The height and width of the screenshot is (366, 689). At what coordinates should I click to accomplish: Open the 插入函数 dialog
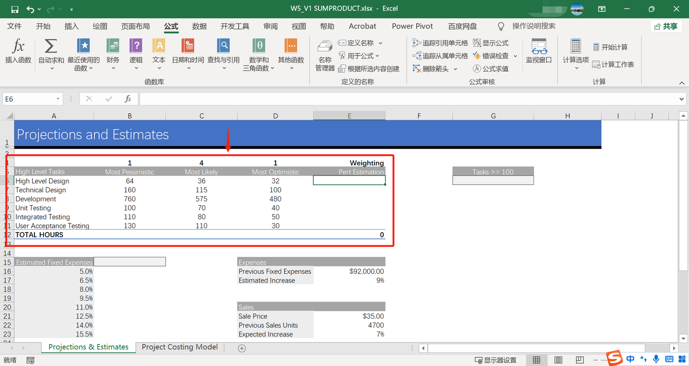(18, 54)
